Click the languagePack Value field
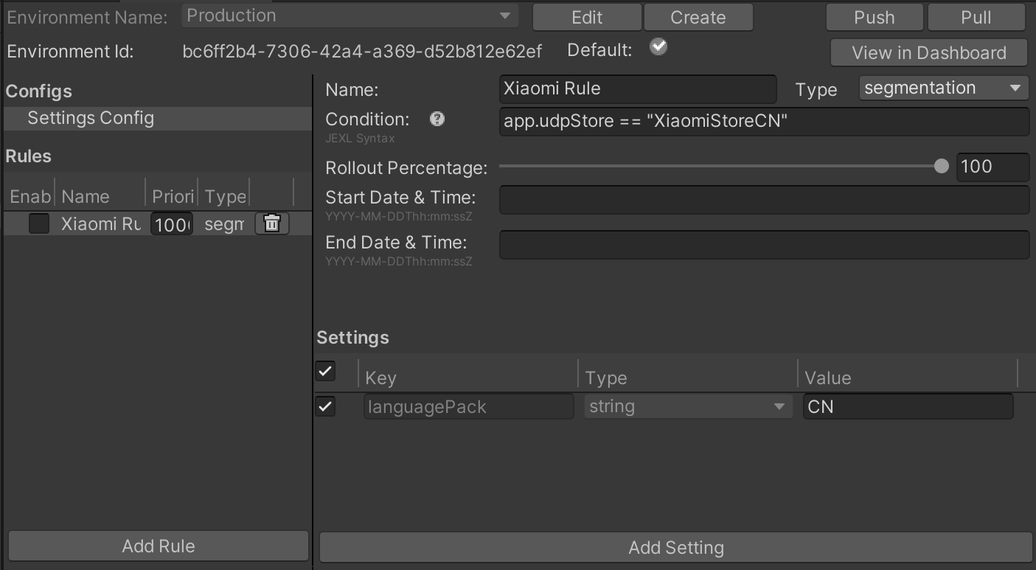Screen dimensions: 1036x570 908,407
